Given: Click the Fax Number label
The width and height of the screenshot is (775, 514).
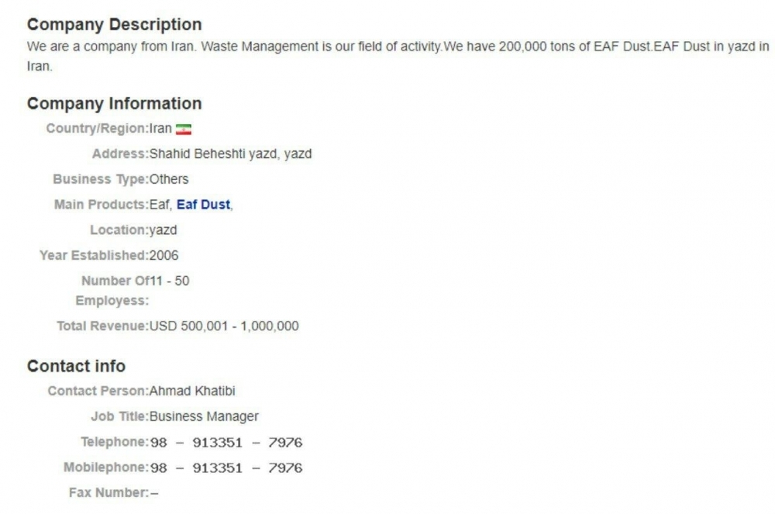Looking at the screenshot, I should tap(108, 493).
